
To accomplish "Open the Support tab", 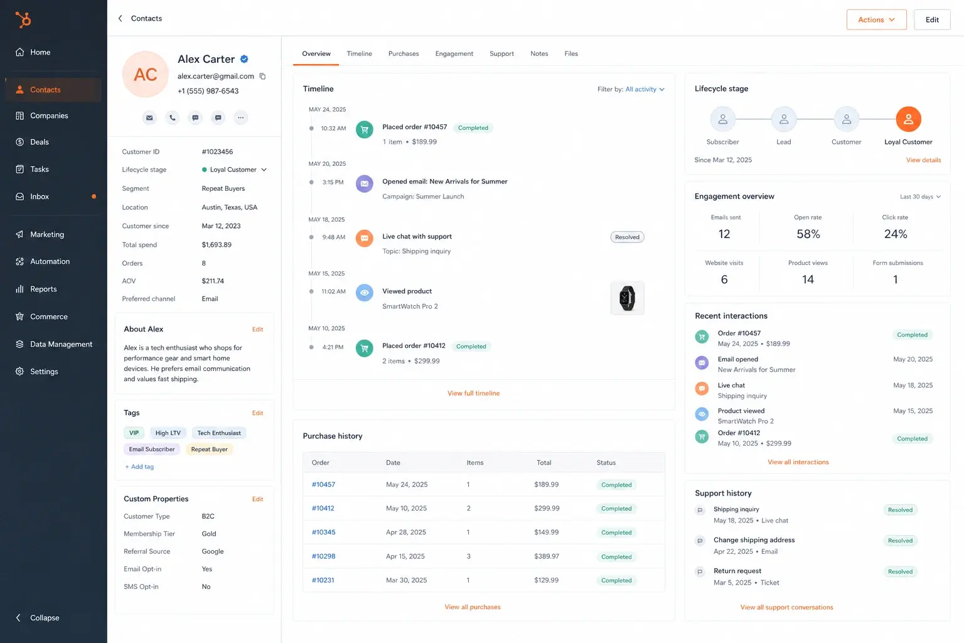I will 501,53.
